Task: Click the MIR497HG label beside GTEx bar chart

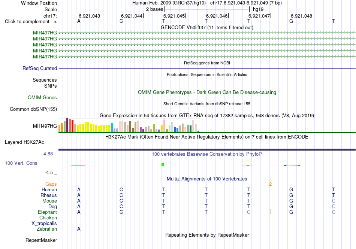Action: click(x=45, y=126)
